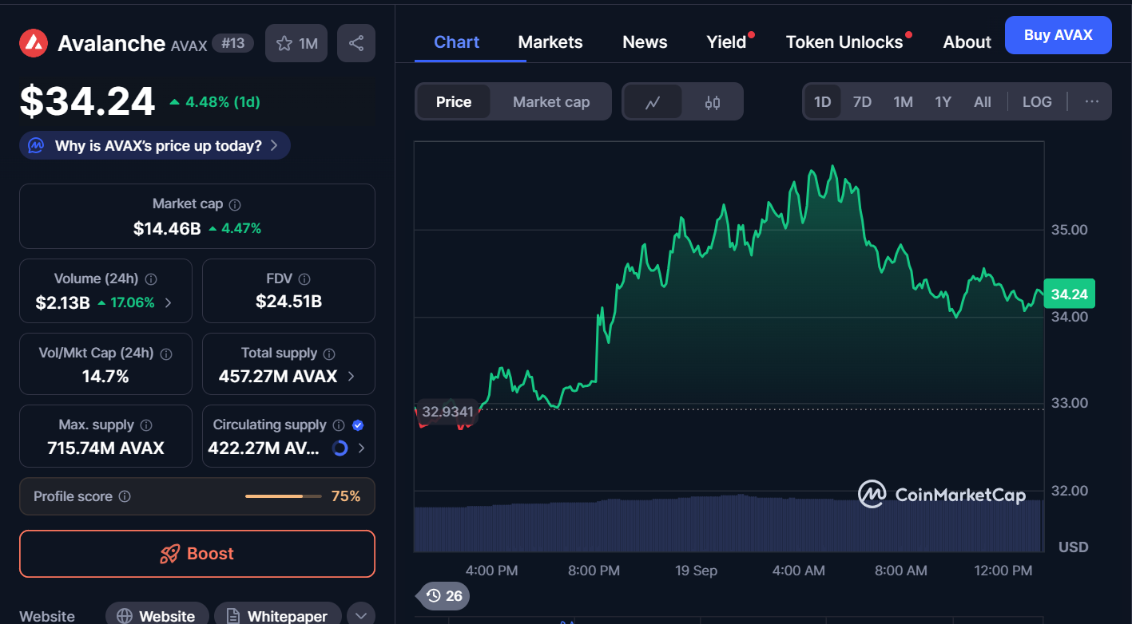Click the Avalanche logo icon
1132x624 pixels.
click(34, 43)
